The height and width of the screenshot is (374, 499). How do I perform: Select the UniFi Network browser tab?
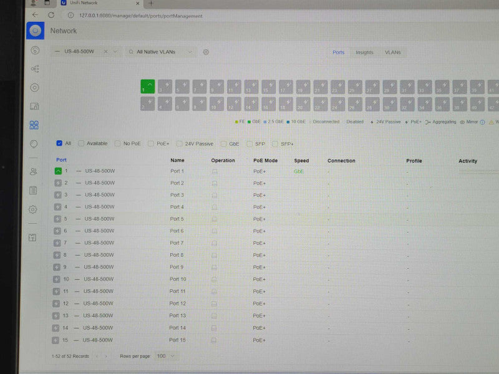point(100,3)
